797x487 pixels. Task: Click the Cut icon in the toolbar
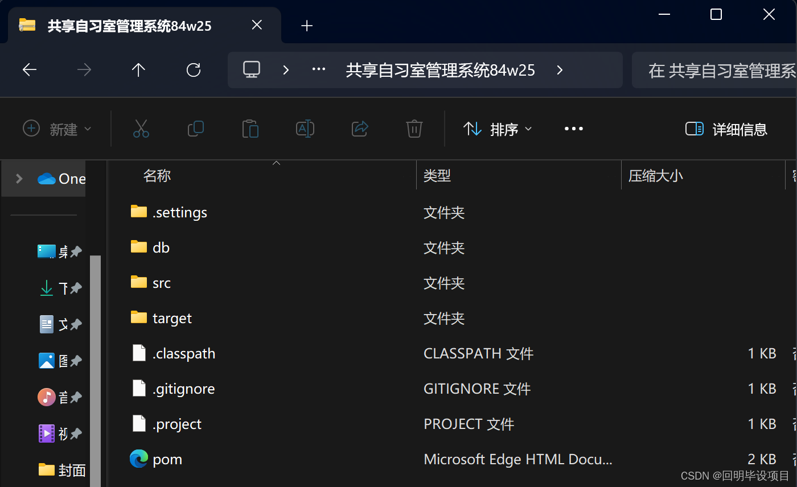[x=141, y=129]
